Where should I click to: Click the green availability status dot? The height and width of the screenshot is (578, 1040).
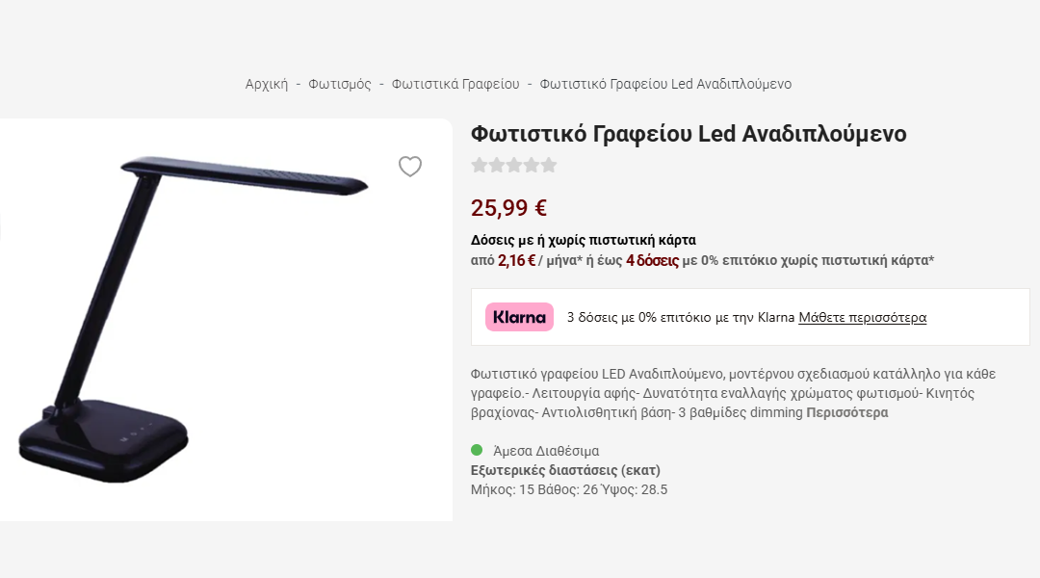coord(477,450)
